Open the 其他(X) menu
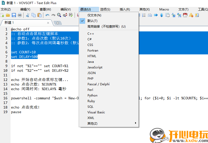 (144, 9)
